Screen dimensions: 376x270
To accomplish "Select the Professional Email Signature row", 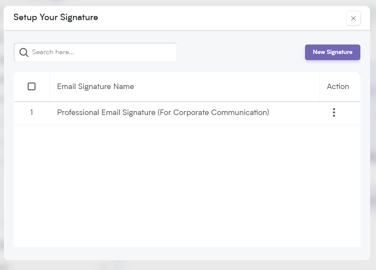I will [187, 113].
